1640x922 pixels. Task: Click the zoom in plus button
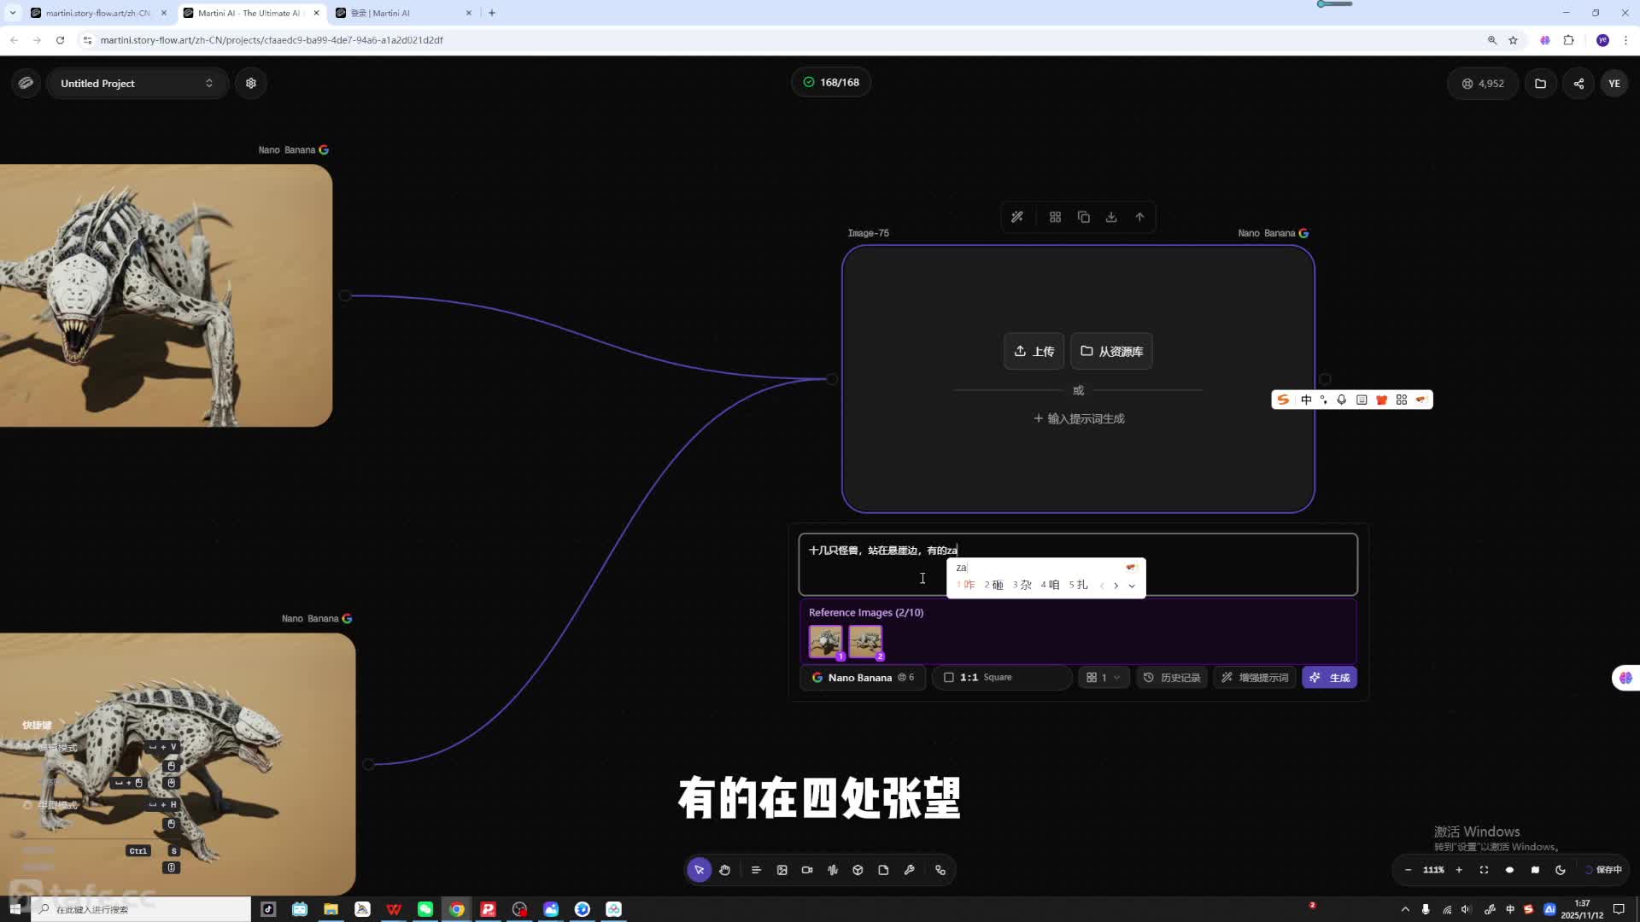(1459, 870)
